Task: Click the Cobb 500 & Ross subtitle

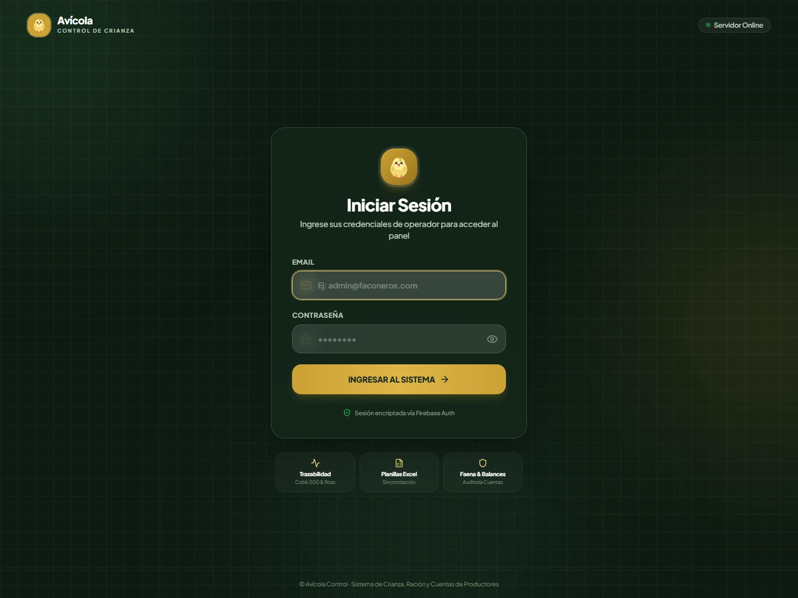Action: coord(315,482)
